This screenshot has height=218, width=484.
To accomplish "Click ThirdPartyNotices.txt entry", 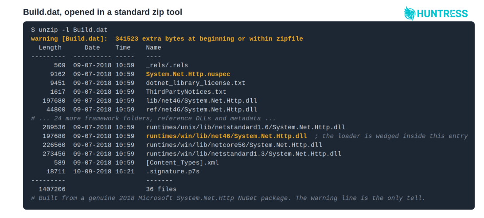I will click(x=186, y=92).
